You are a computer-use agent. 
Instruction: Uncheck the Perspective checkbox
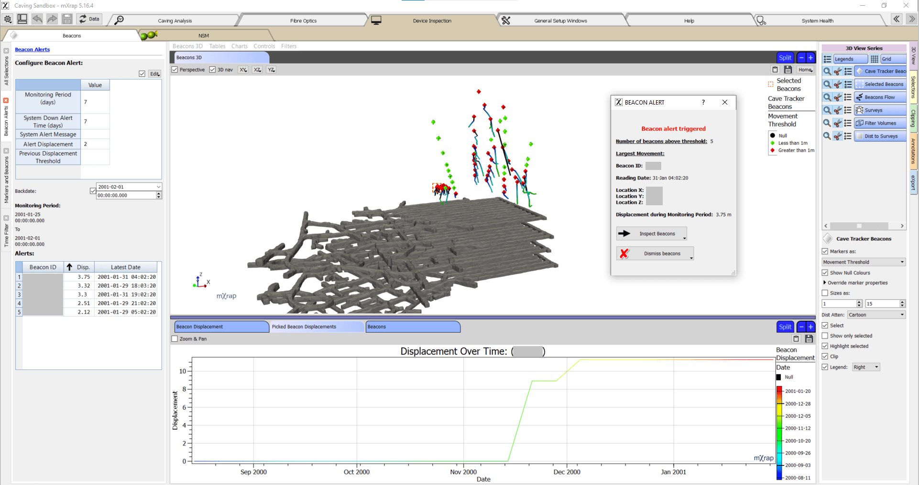[175, 69]
